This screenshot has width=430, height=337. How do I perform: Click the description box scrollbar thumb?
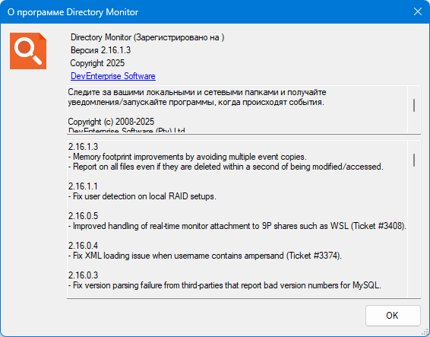click(414, 105)
